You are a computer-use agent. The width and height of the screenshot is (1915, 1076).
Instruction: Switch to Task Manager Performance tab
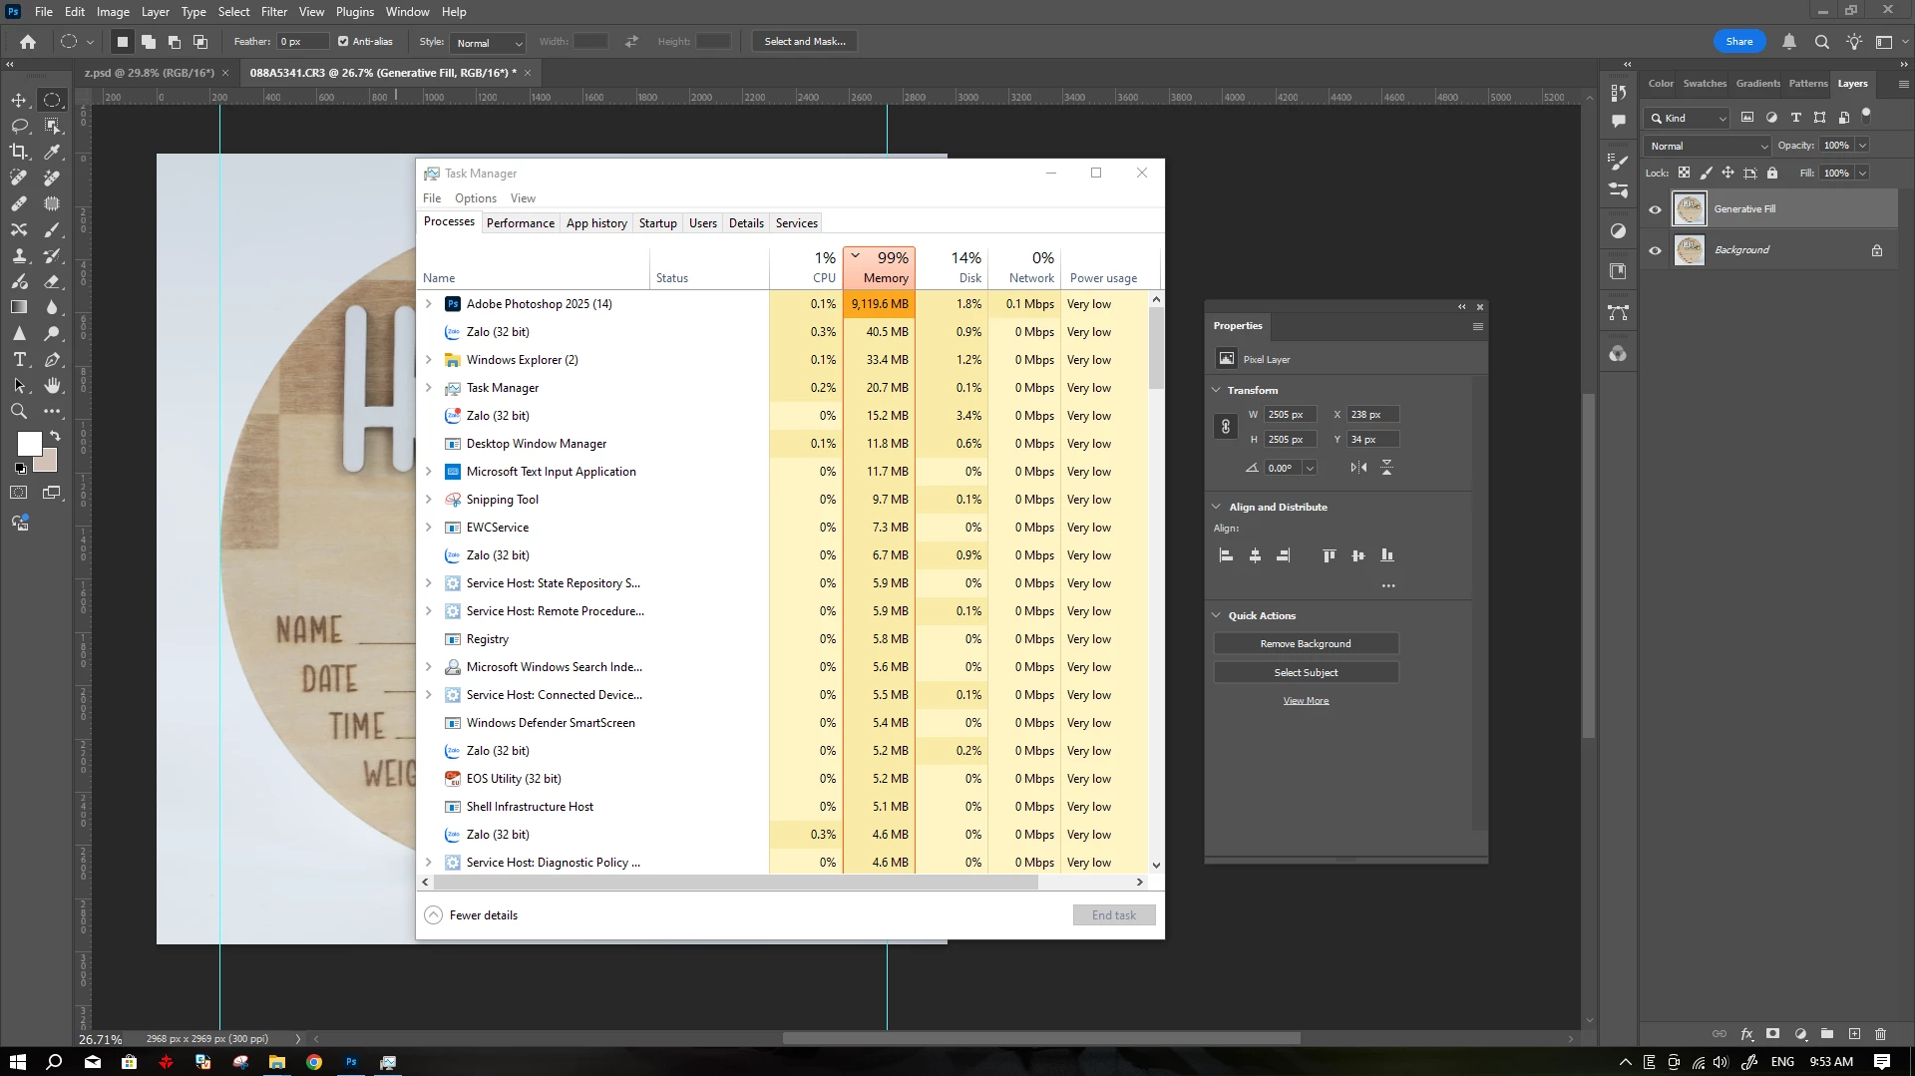coord(521,223)
